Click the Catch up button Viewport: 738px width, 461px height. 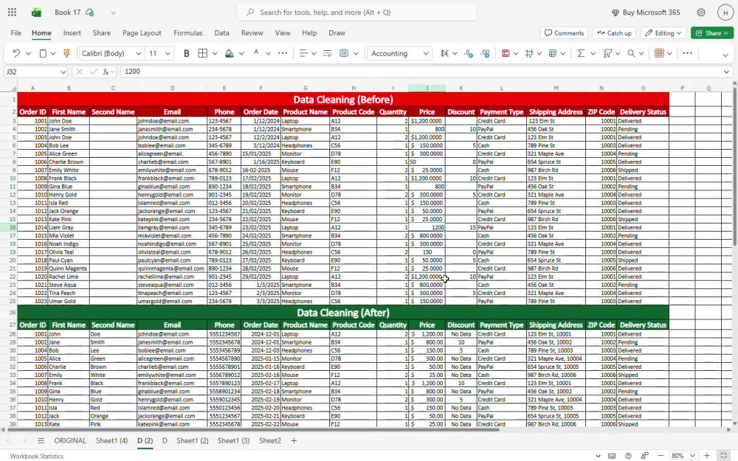click(614, 33)
